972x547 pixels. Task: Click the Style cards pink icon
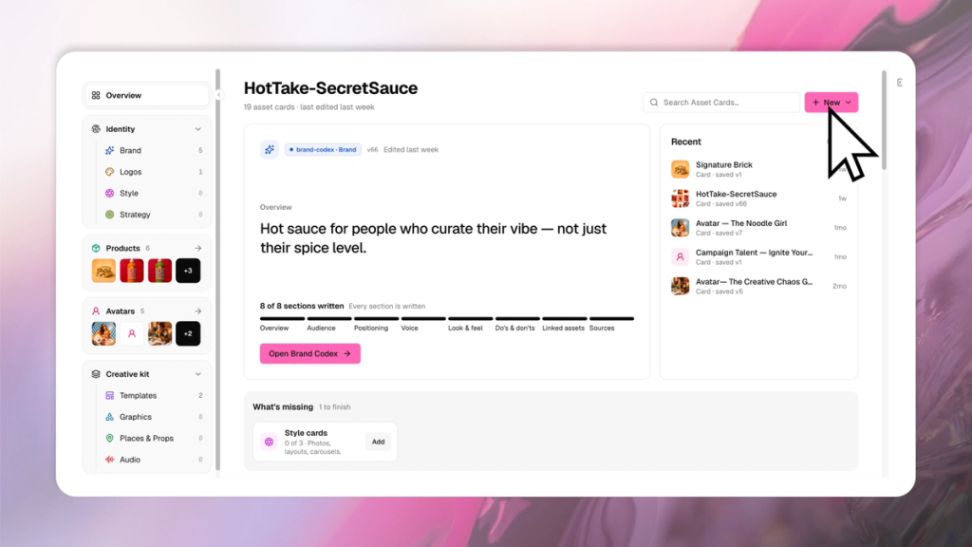coord(269,443)
